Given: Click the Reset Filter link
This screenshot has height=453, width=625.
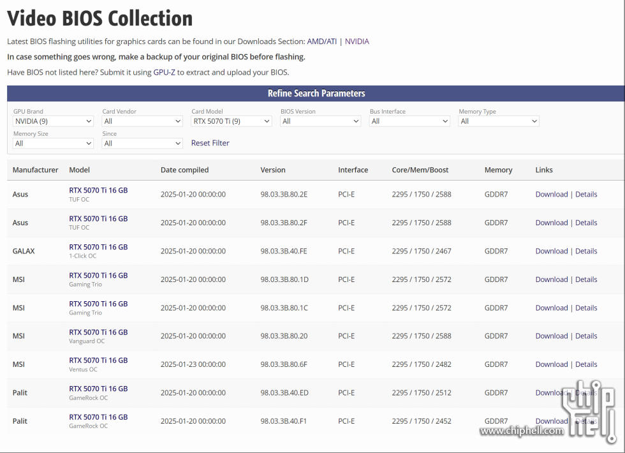Looking at the screenshot, I should 210,143.
